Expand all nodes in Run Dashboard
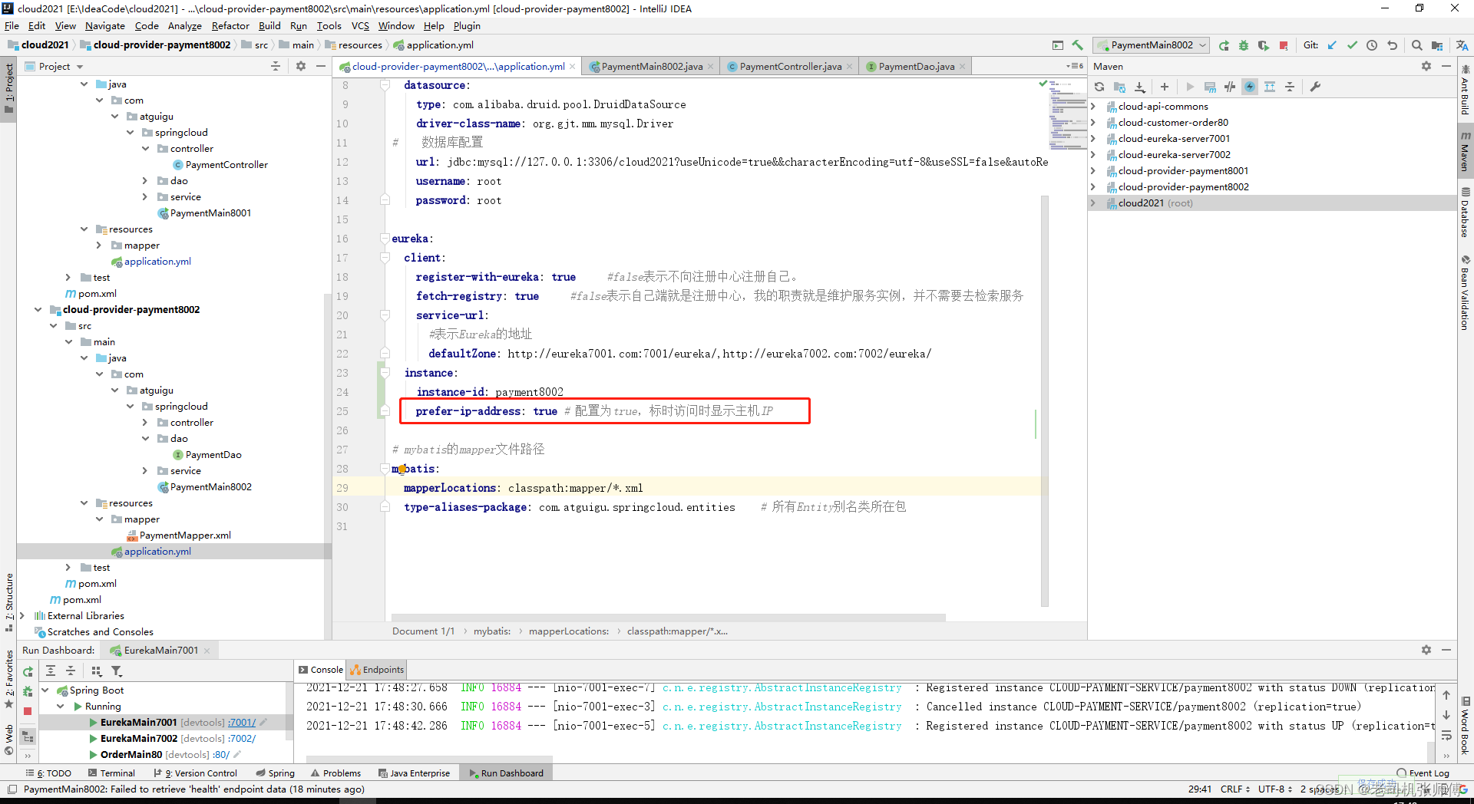Screen dimensions: 1474x804 click(51, 671)
